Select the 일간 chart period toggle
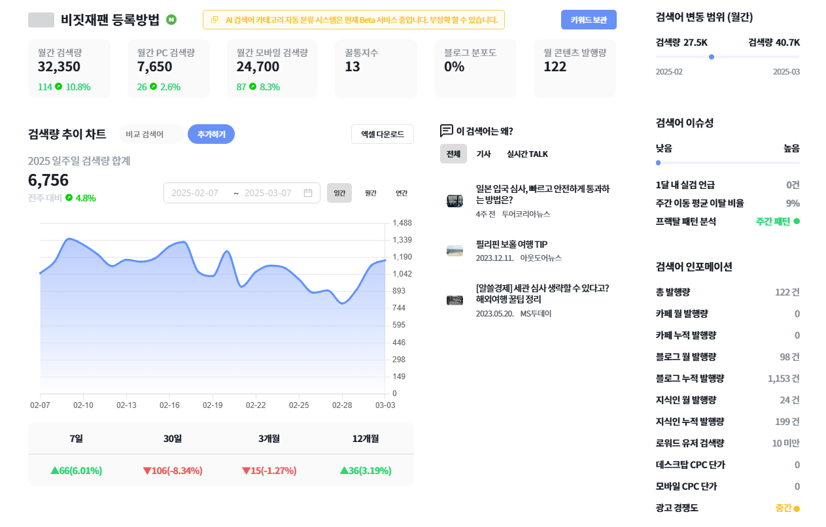Screen dimensions: 826x527 [339, 193]
